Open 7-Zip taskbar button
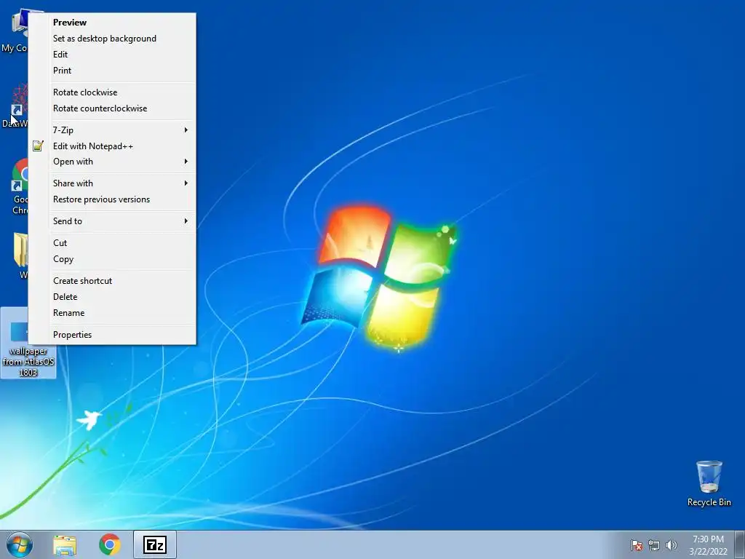Image resolution: width=745 pixels, height=559 pixels. click(x=155, y=544)
